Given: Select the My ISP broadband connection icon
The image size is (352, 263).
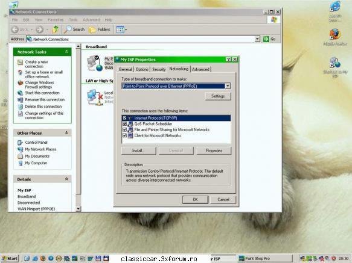Looking at the screenshot, I should pyautogui.click(x=95, y=63).
